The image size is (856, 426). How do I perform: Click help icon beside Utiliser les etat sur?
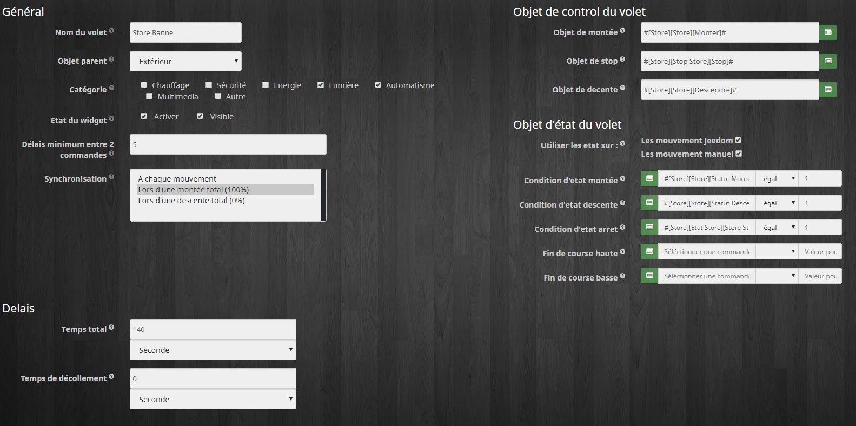point(622,143)
